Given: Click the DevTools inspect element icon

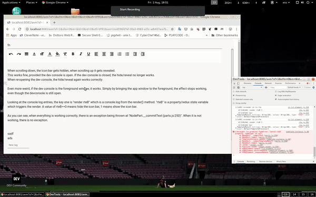Looking at the screenshot, I should click(234, 83).
